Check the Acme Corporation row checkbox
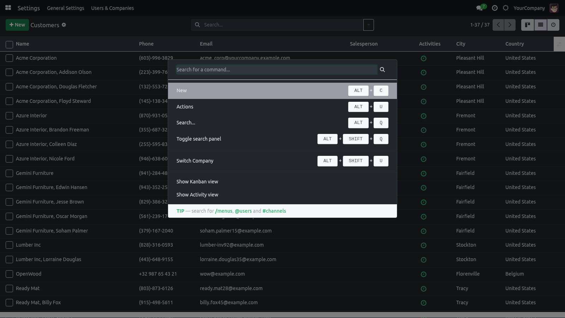Image resolution: width=565 pixels, height=318 pixels. tap(10, 58)
